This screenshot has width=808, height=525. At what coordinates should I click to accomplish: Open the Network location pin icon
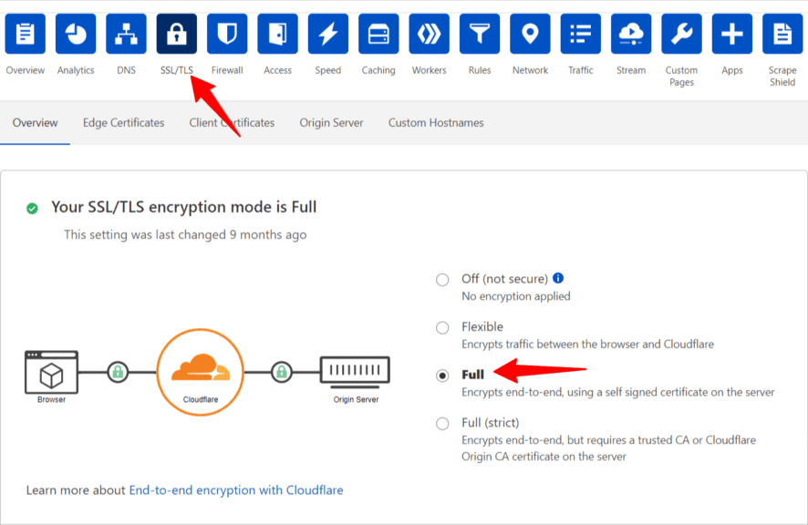pos(530,34)
